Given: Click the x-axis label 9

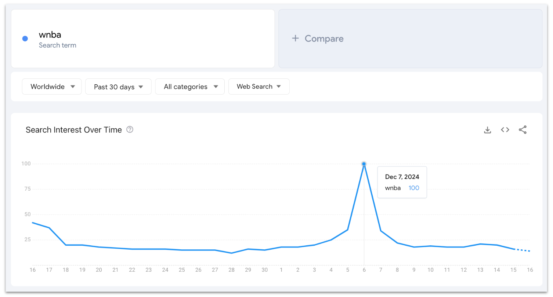Looking at the screenshot, I should click(x=414, y=270).
